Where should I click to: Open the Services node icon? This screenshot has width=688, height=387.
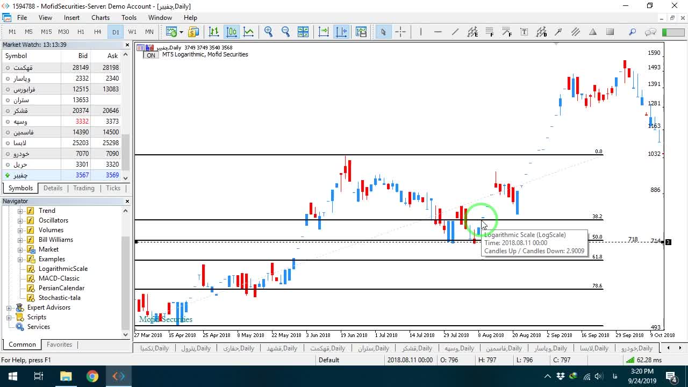(20, 327)
